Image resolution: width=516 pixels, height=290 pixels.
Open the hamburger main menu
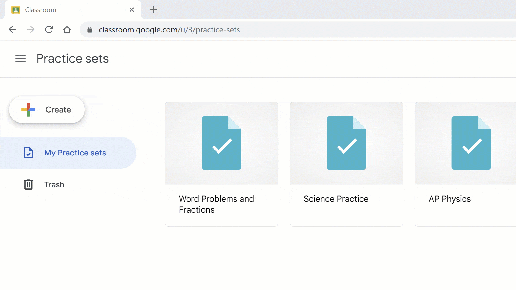[x=20, y=59]
